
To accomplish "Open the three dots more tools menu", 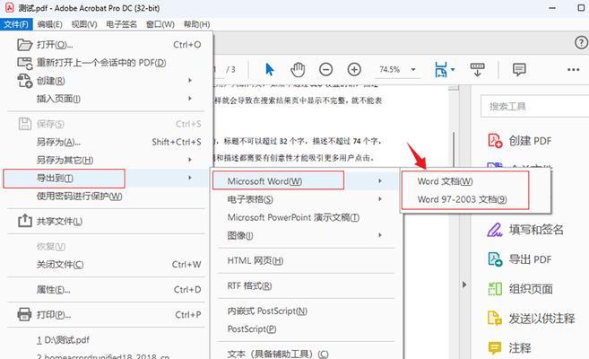I will coord(573,69).
